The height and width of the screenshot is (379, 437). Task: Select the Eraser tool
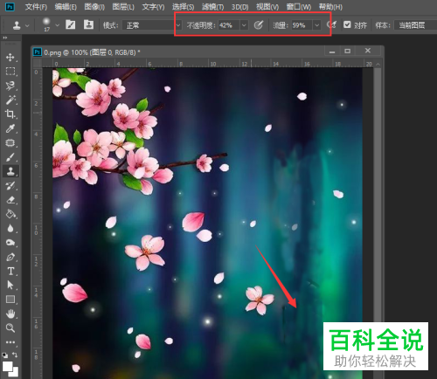10,200
